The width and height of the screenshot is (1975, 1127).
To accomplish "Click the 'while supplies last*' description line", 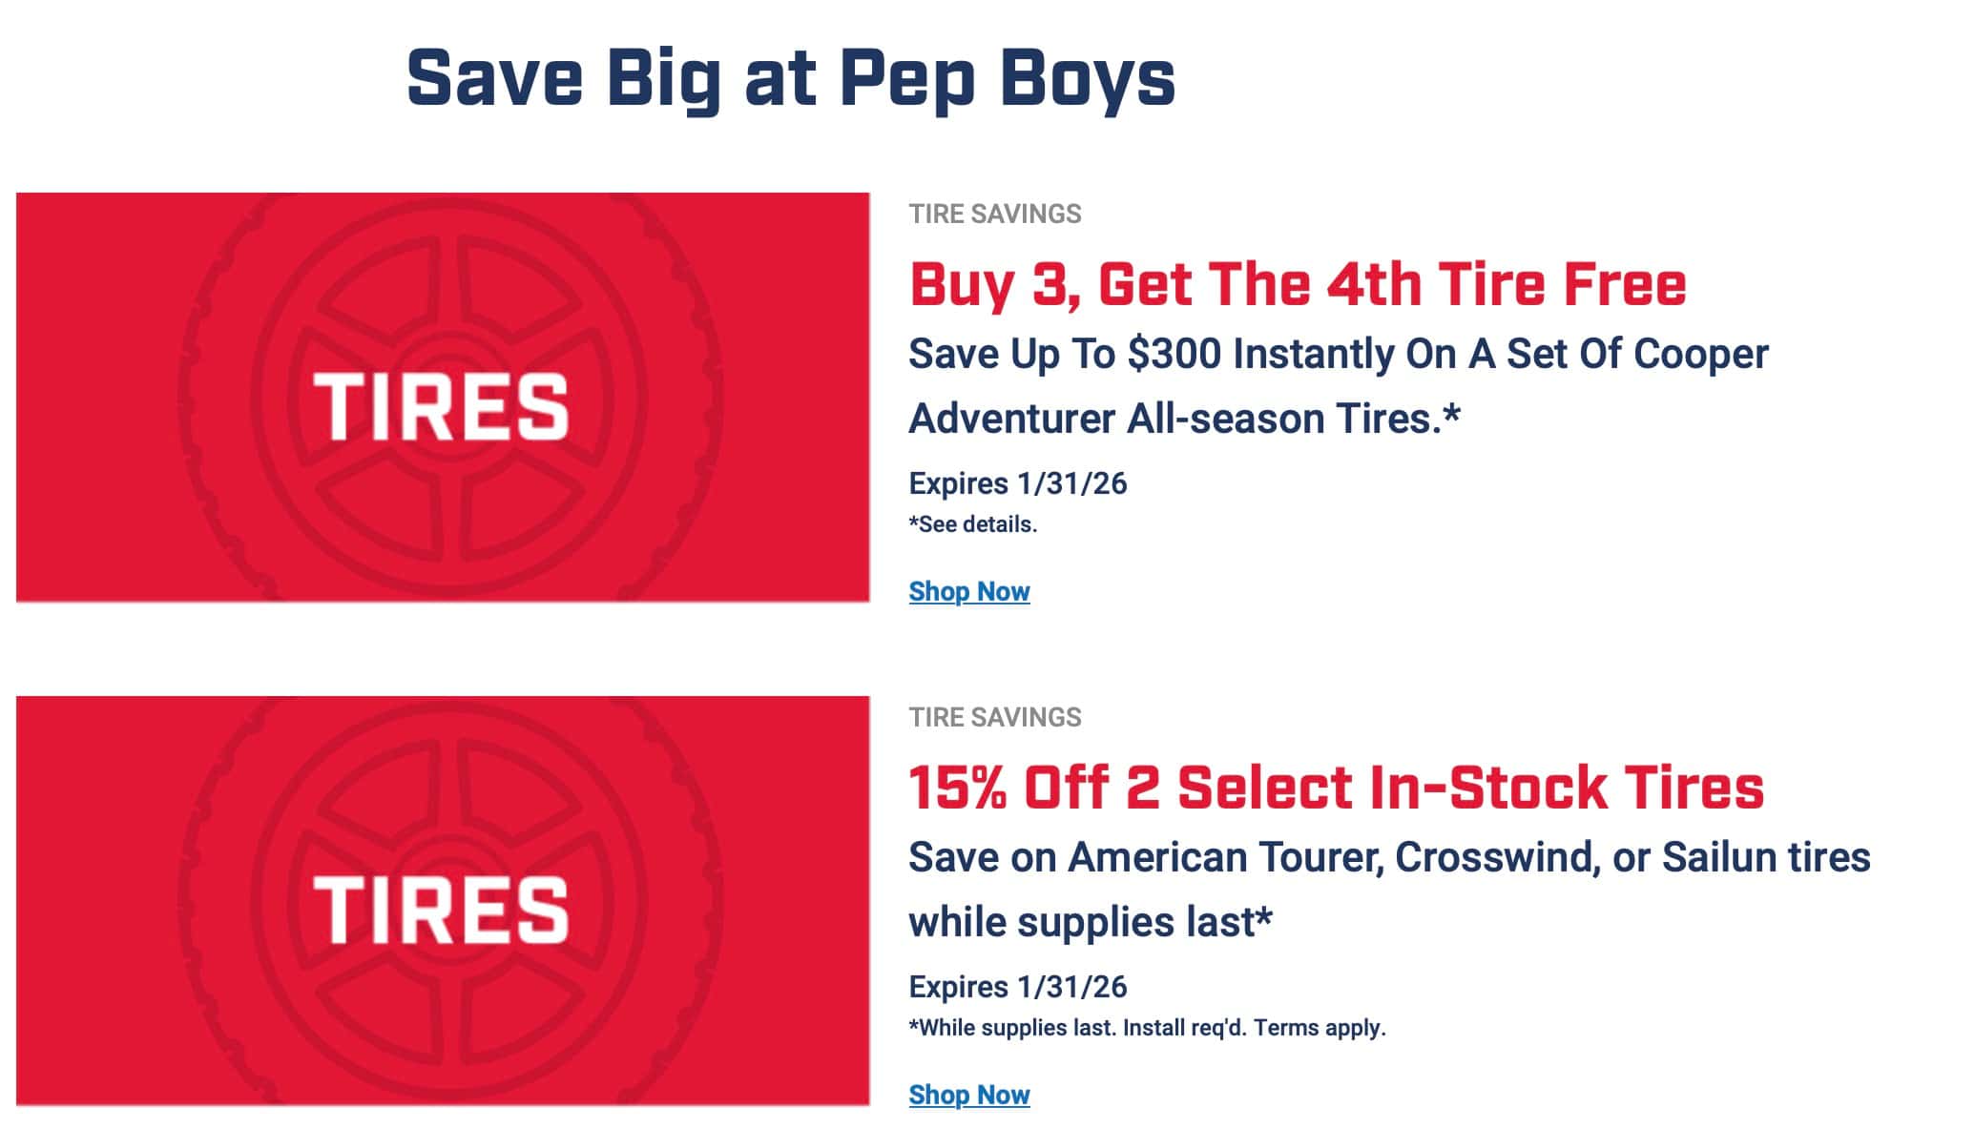I will [x=1090, y=922].
